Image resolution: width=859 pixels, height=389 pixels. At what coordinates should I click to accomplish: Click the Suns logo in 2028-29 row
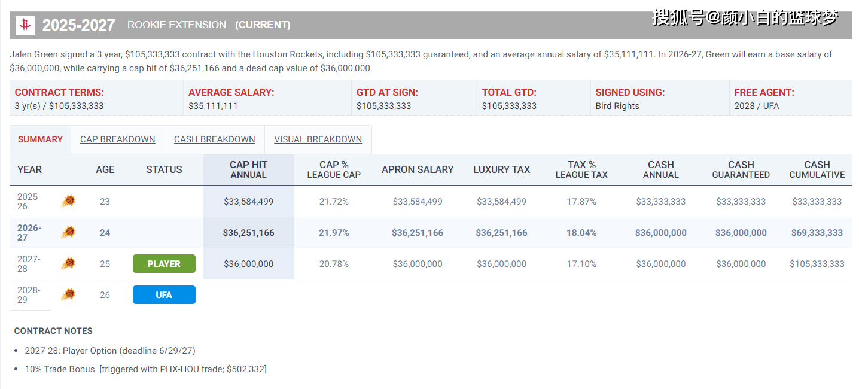68,294
